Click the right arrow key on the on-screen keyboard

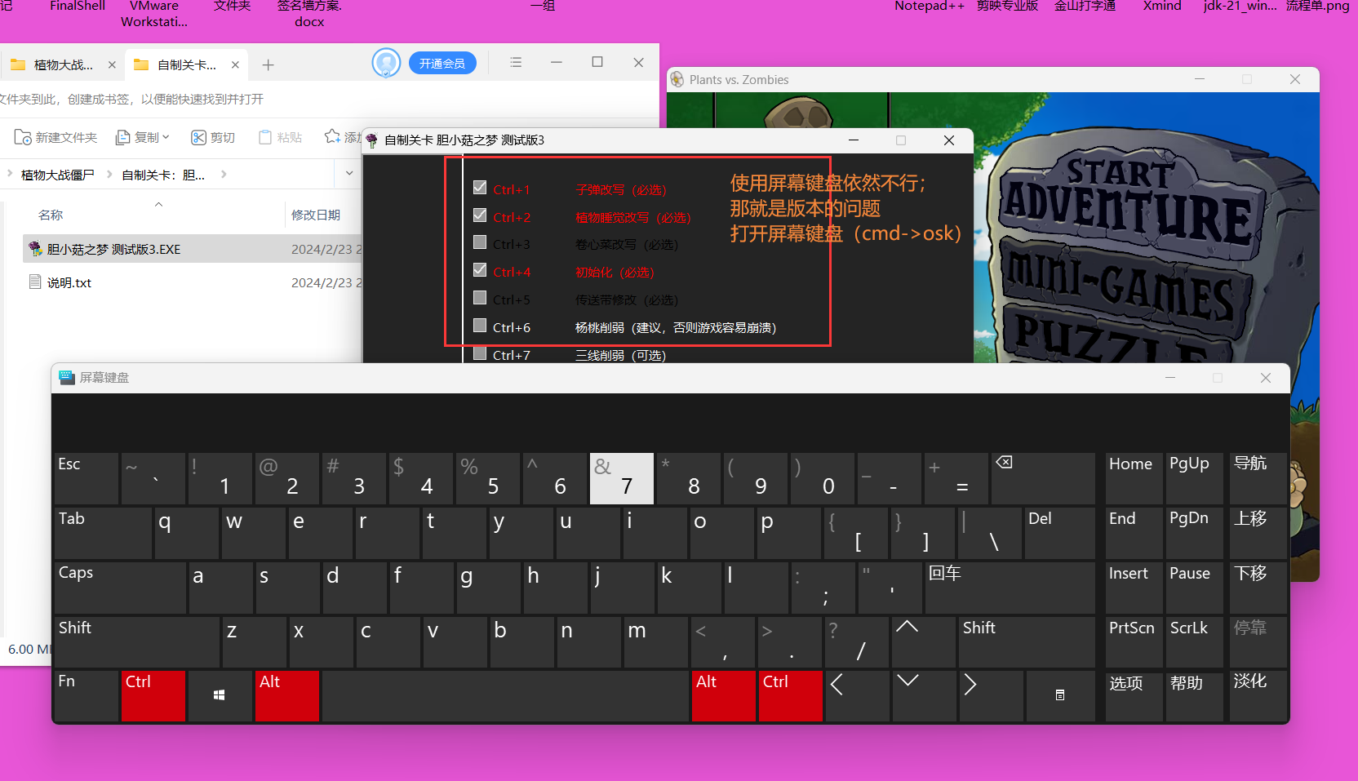pos(991,695)
